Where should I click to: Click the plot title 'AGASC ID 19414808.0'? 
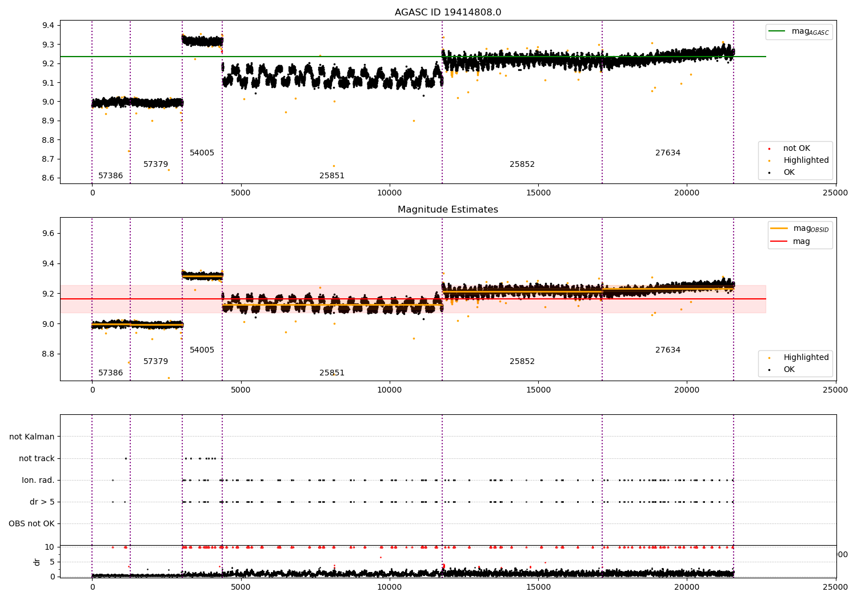[448, 12]
